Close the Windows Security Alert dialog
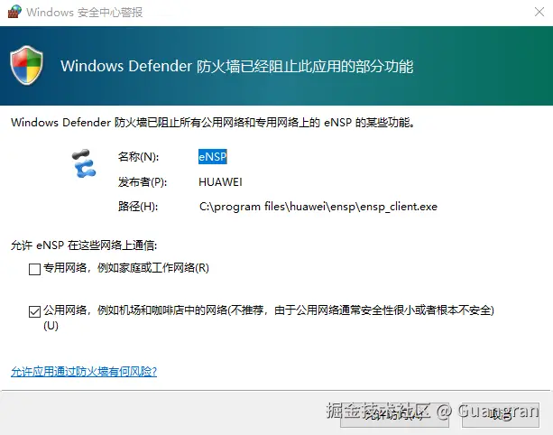The height and width of the screenshot is (435, 553). click(x=539, y=12)
